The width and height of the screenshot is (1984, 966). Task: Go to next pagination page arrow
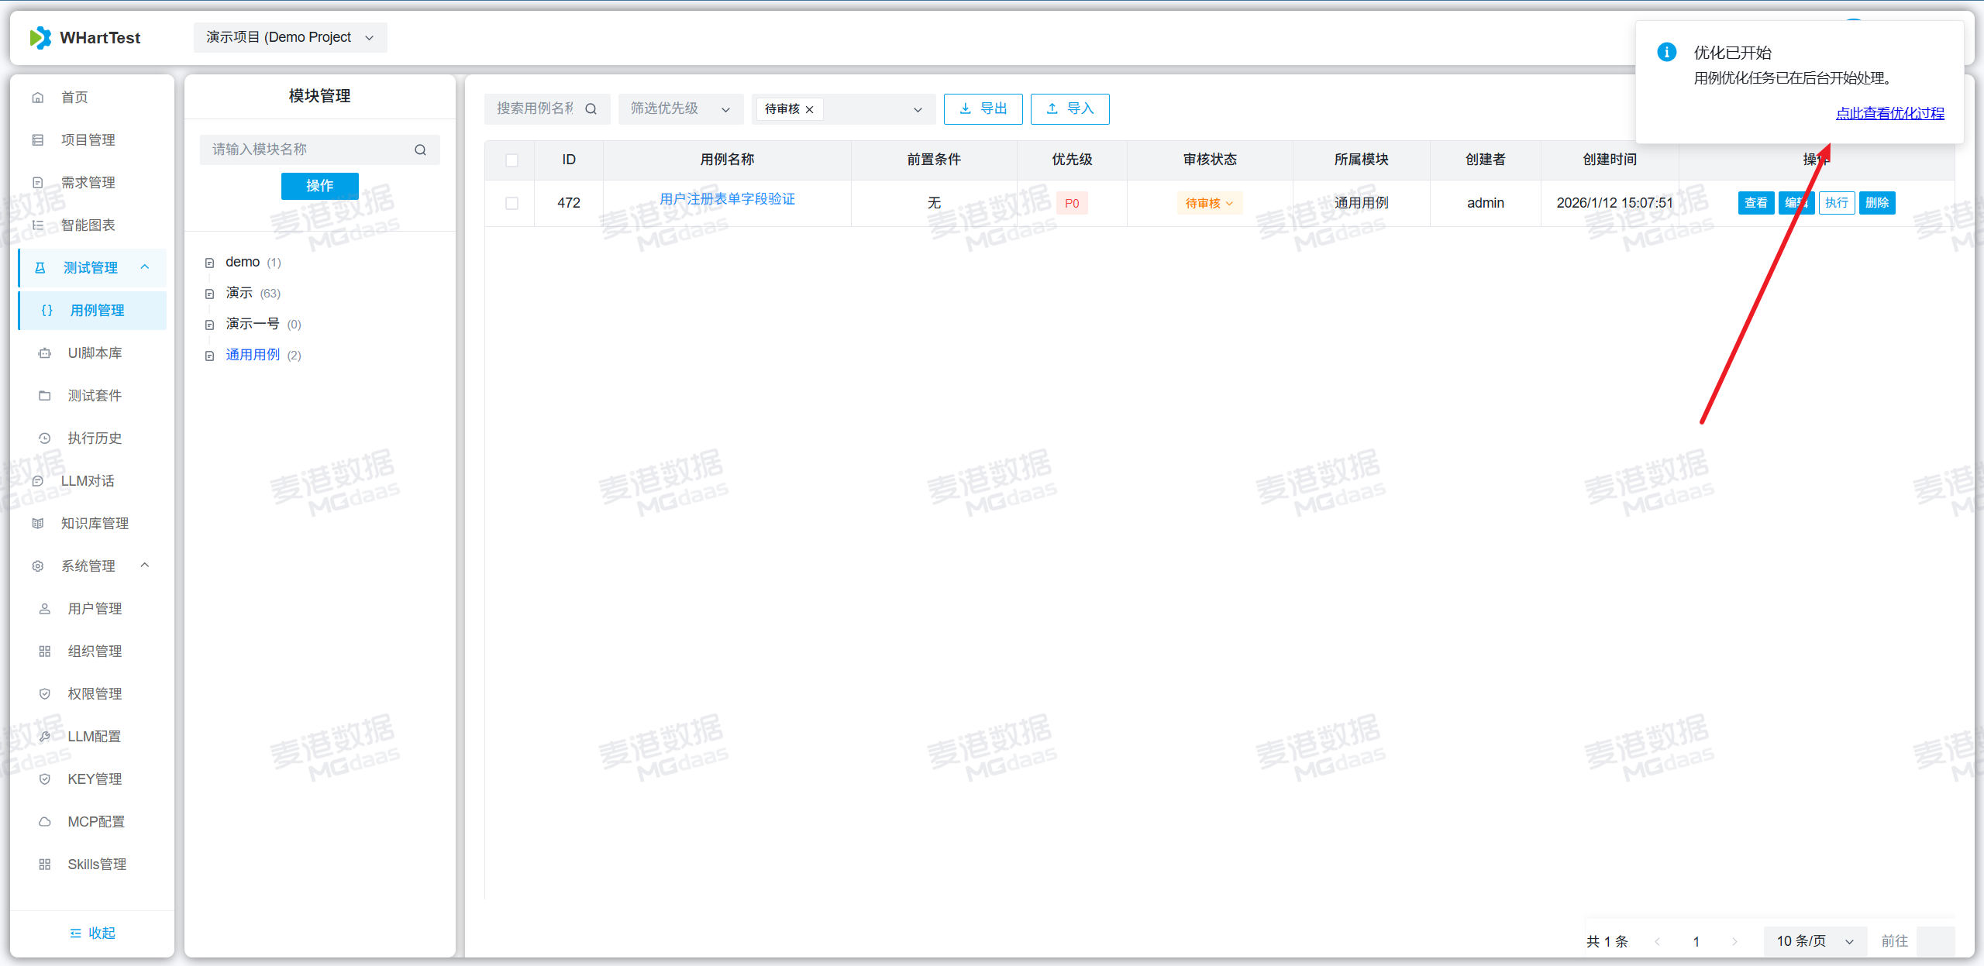point(1734,941)
